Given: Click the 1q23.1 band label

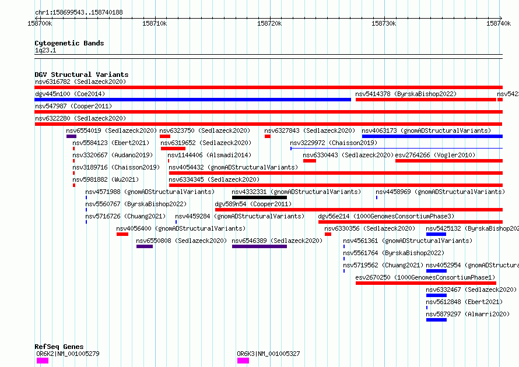Looking at the screenshot, I should point(45,50).
